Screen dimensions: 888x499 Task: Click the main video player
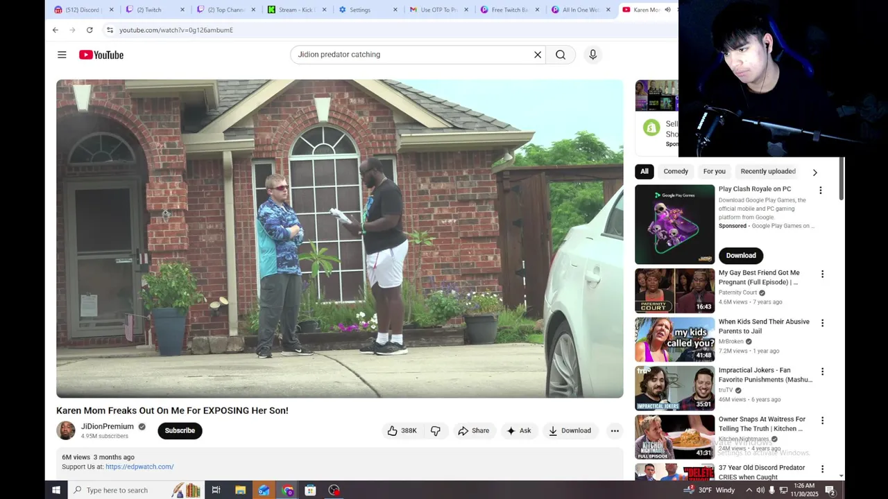[340, 238]
